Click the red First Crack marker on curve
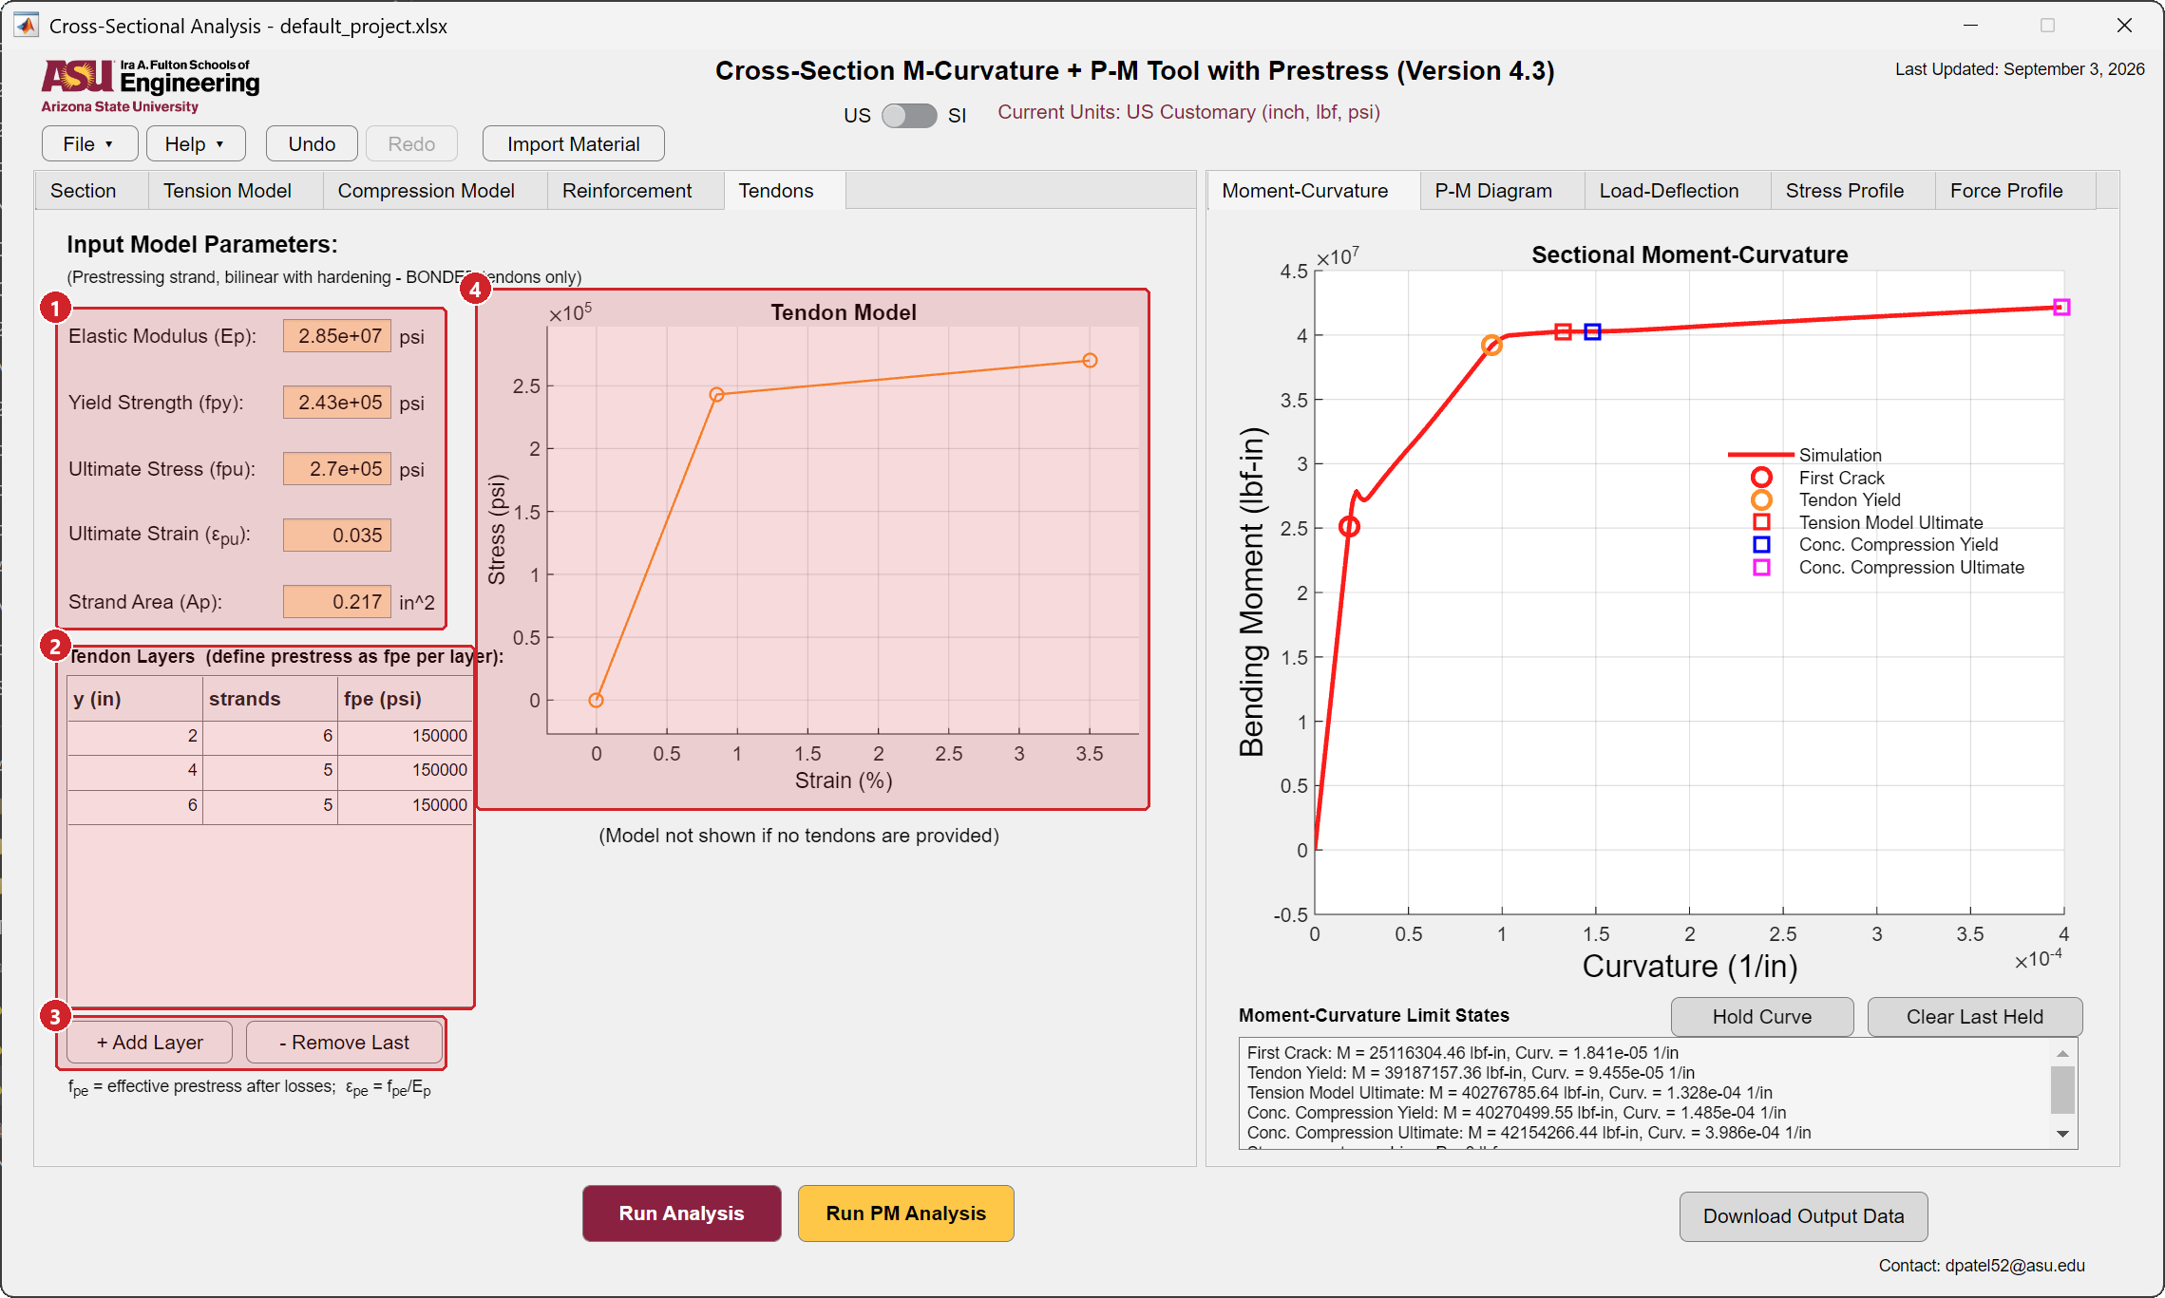This screenshot has height=1298, width=2165. [1349, 527]
